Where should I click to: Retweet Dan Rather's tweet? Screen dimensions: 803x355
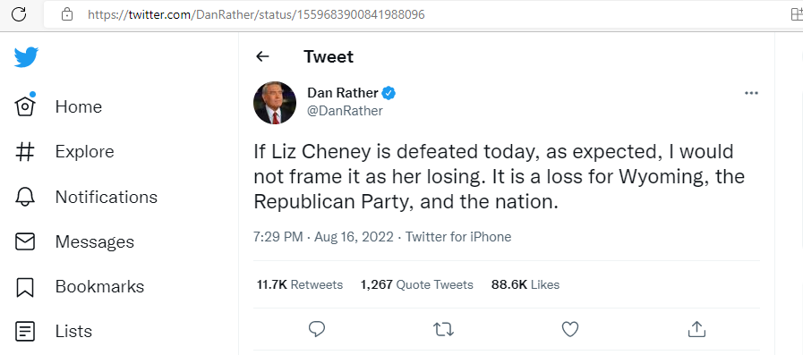(443, 329)
